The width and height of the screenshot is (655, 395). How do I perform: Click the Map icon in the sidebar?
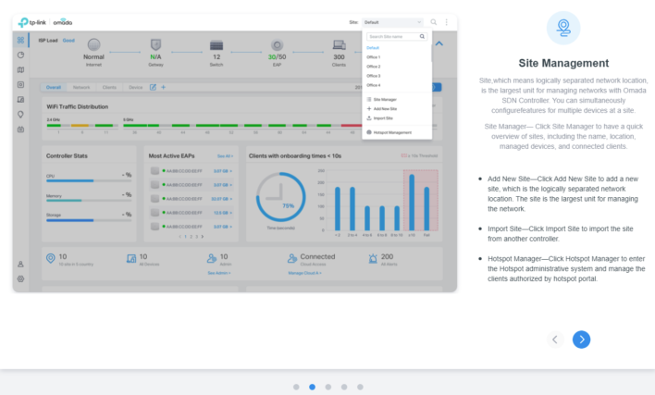point(21,70)
